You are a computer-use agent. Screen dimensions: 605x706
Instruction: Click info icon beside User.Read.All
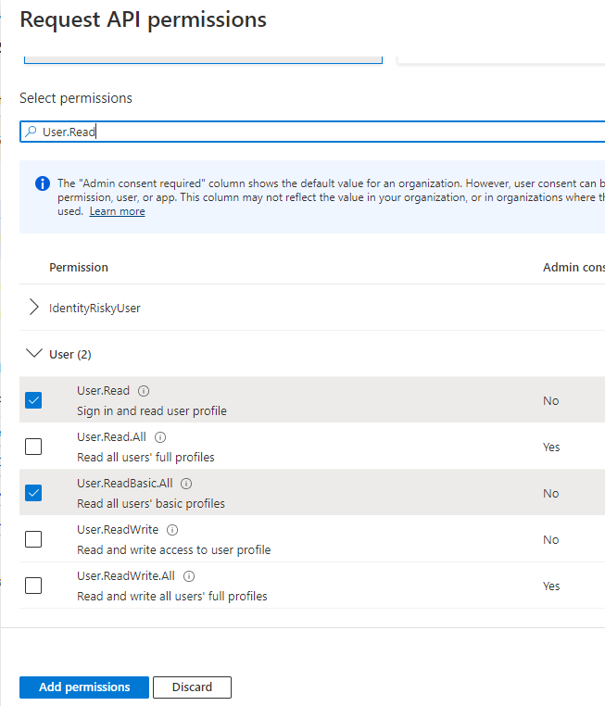click(x=160, y=437)
